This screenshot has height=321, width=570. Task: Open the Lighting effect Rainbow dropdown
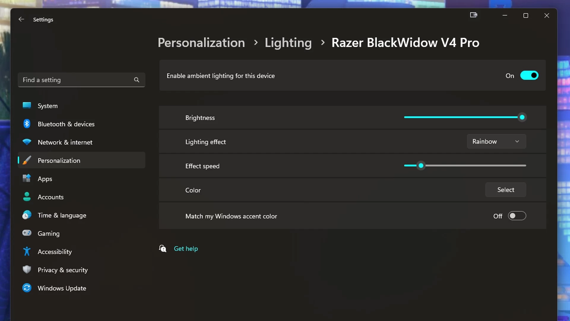(x=496, y=141)
